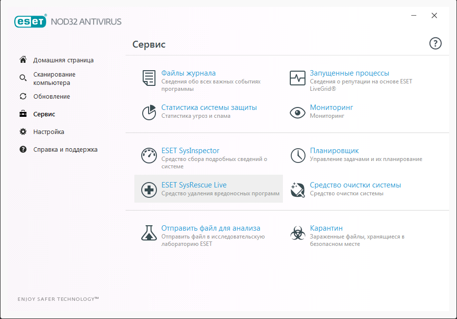The image size is (457, 319).
Task: Open the Средство очистки системы heading link
Action: [355, 185]
